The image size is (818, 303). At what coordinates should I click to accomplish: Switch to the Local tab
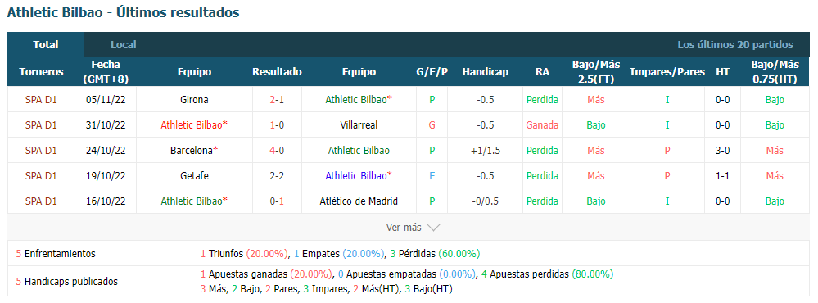(x=123, y=45)
